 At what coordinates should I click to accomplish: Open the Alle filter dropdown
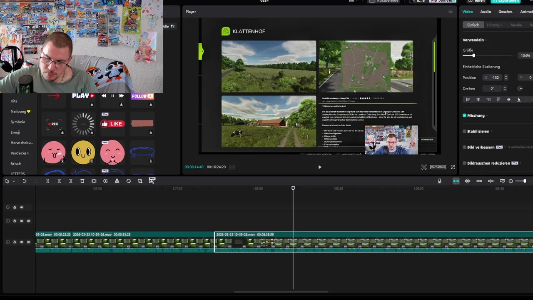click(x=169, y=26)
